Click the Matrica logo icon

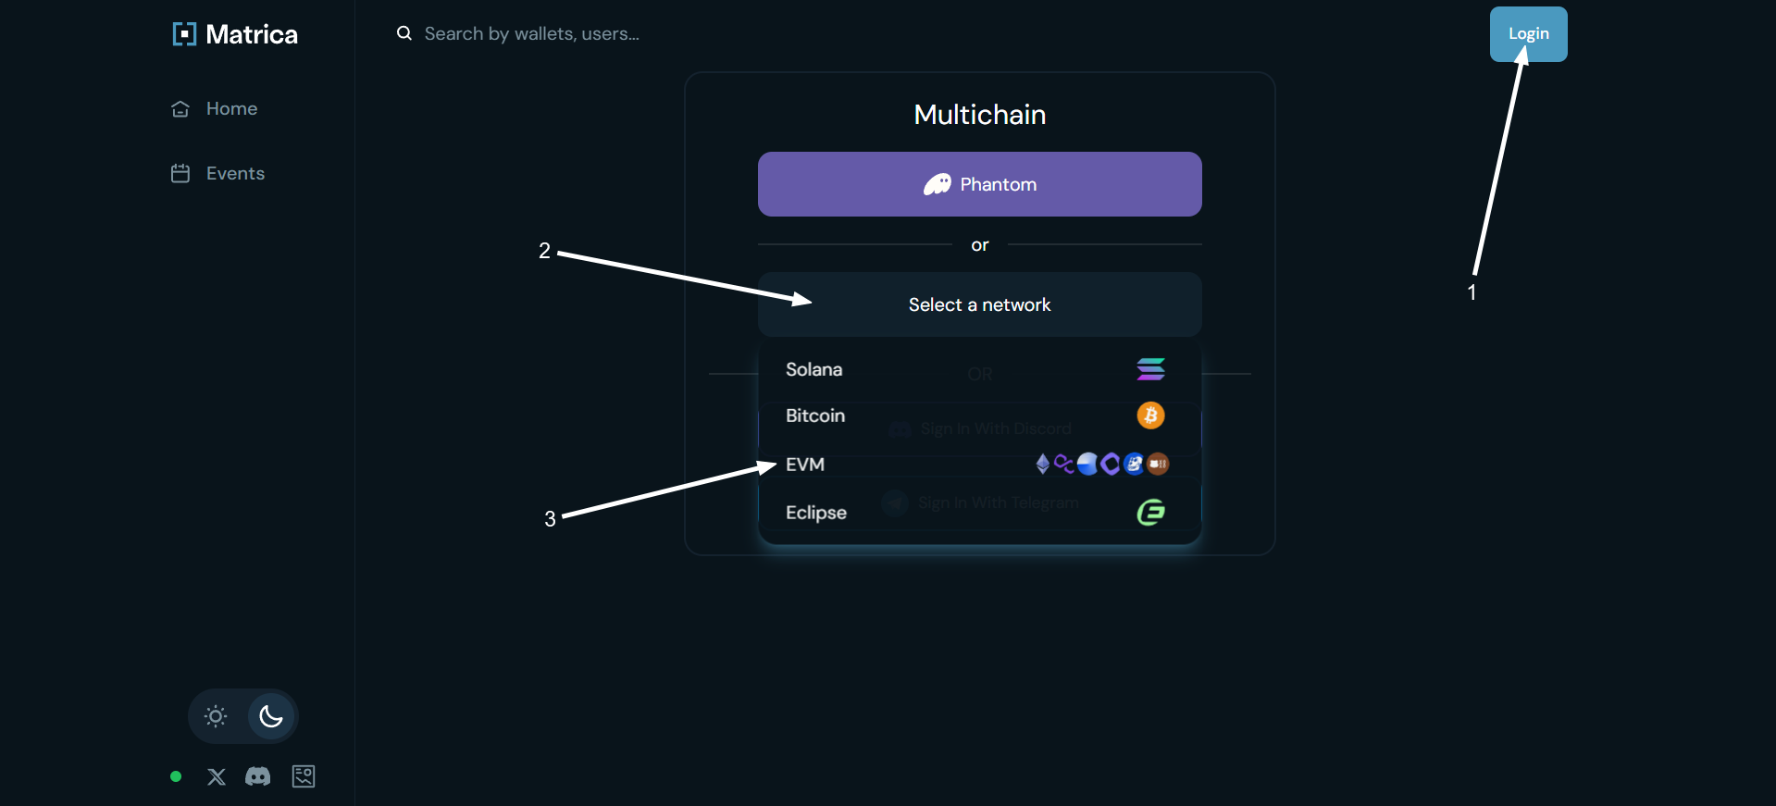click(x=184, y=34)
